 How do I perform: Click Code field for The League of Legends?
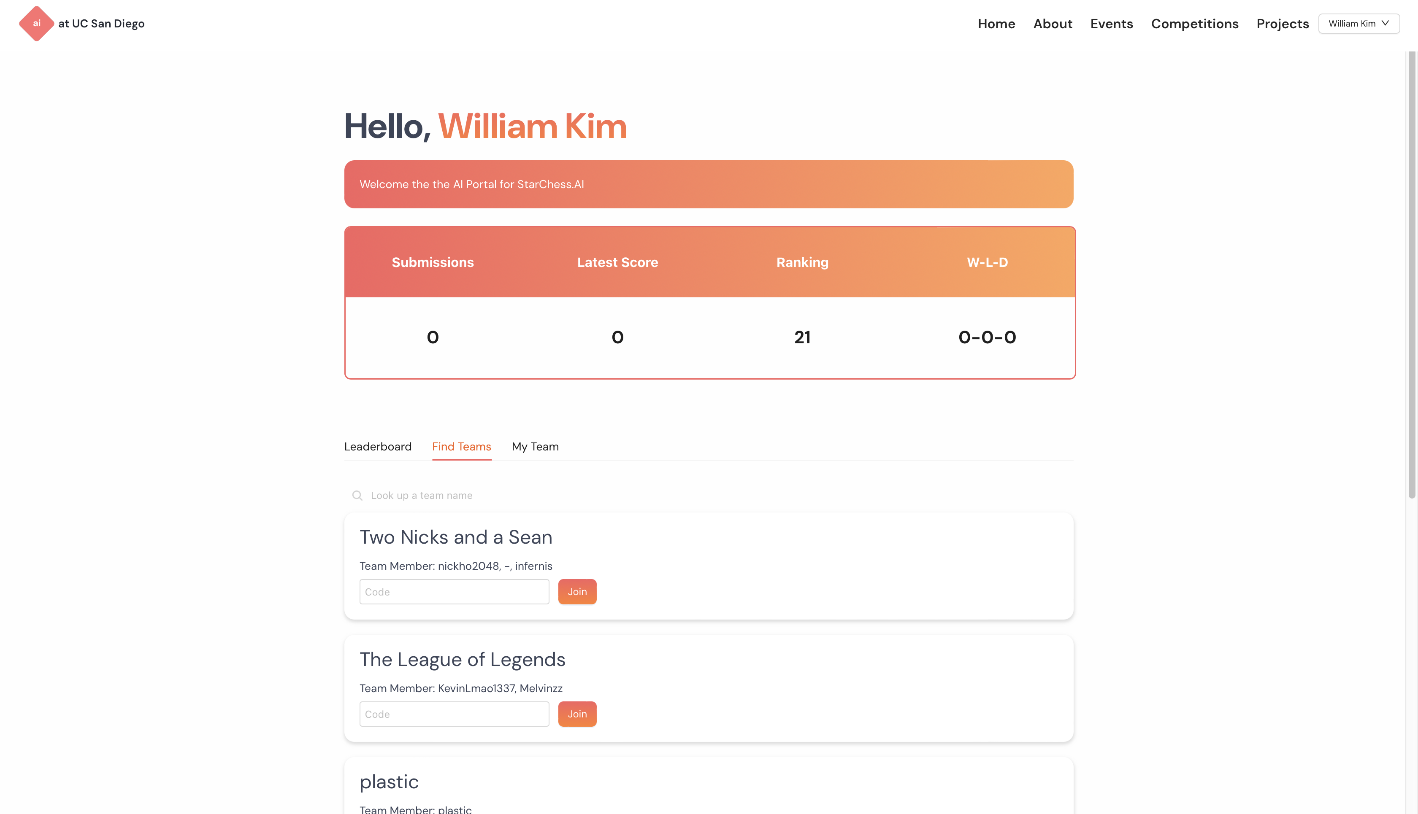454,714
